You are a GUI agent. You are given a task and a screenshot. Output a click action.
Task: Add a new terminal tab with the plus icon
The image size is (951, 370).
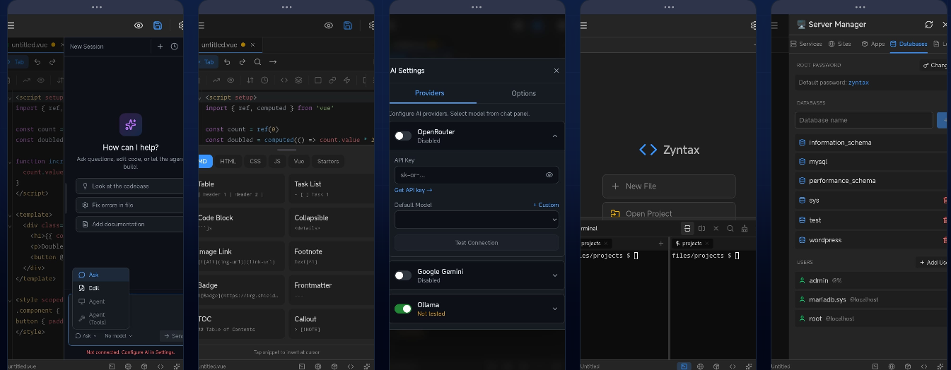(x=661, y=243)
